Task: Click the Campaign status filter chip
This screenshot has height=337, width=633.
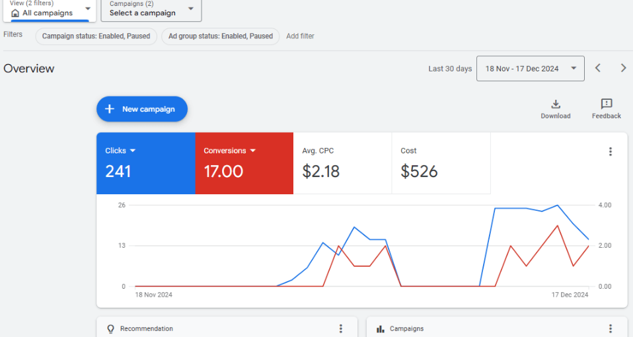Action: point(96,36)
